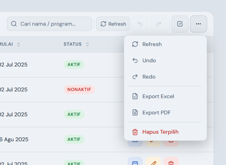
Task: Select Export Excel in the menu
Action: point(165,96)
